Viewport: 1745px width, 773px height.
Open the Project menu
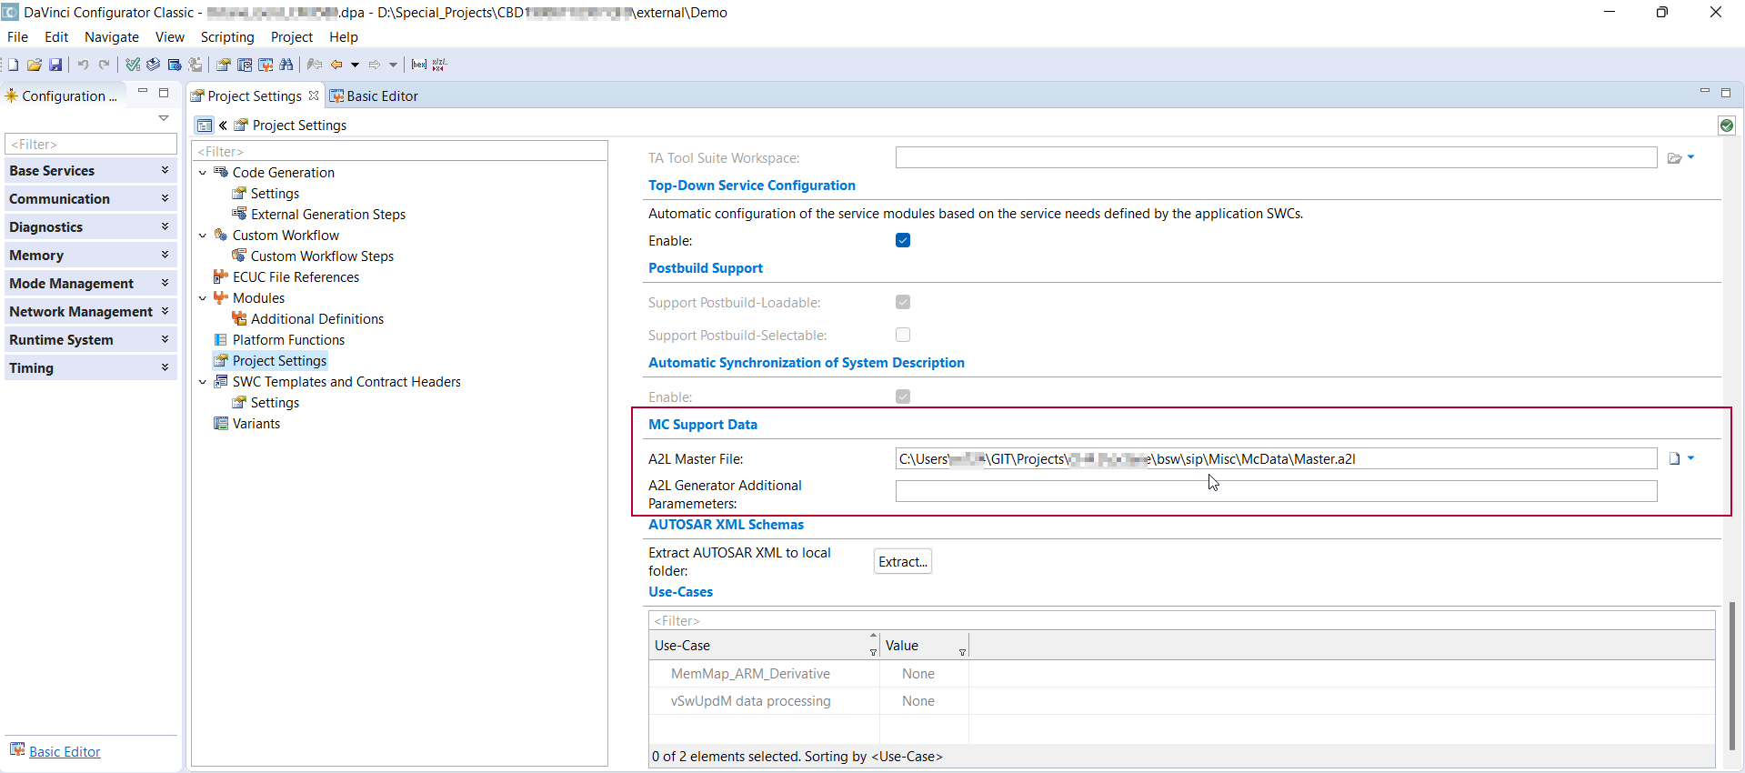click(292, 37)
